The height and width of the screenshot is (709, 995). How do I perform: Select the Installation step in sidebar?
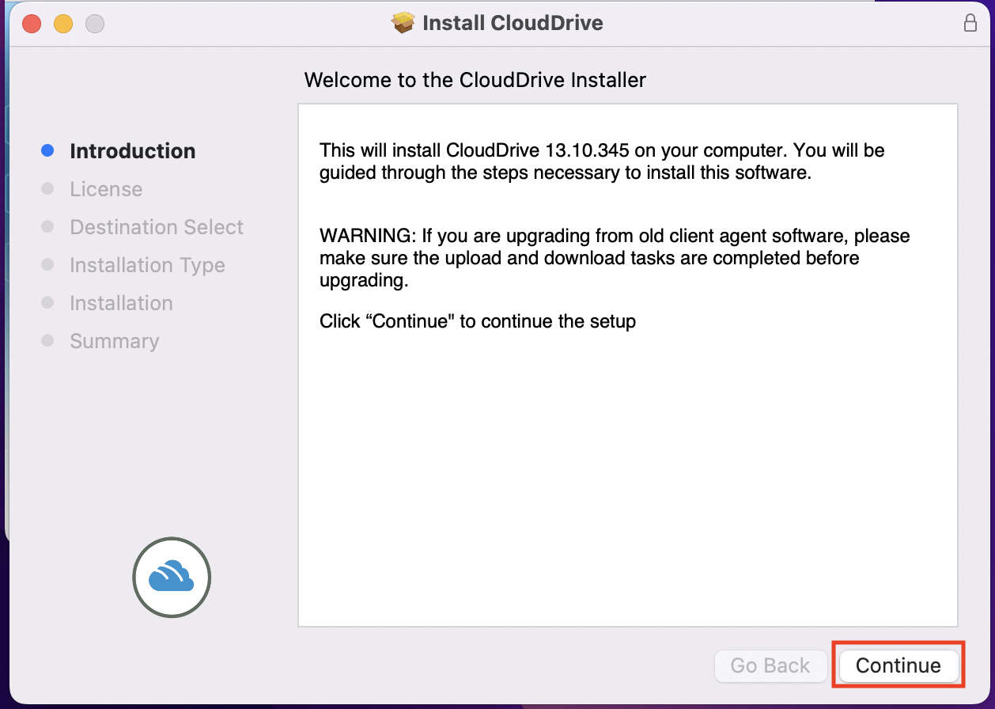[121, 303]
